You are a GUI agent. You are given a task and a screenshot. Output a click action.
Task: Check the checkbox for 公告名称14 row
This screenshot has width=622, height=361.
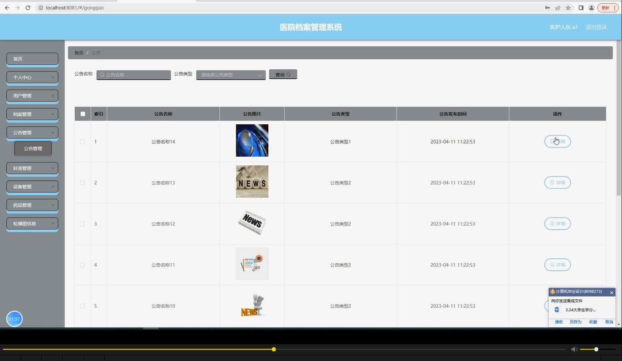pyautogui.click(x=82, y=142)
